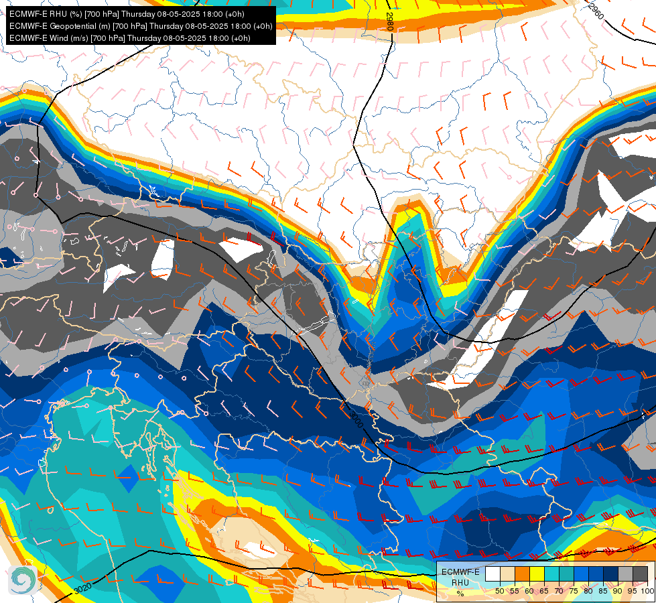Pick the beige 50-55 legend swatch
This screenshot has width=656, height=603.
click(x=507, y=574)
